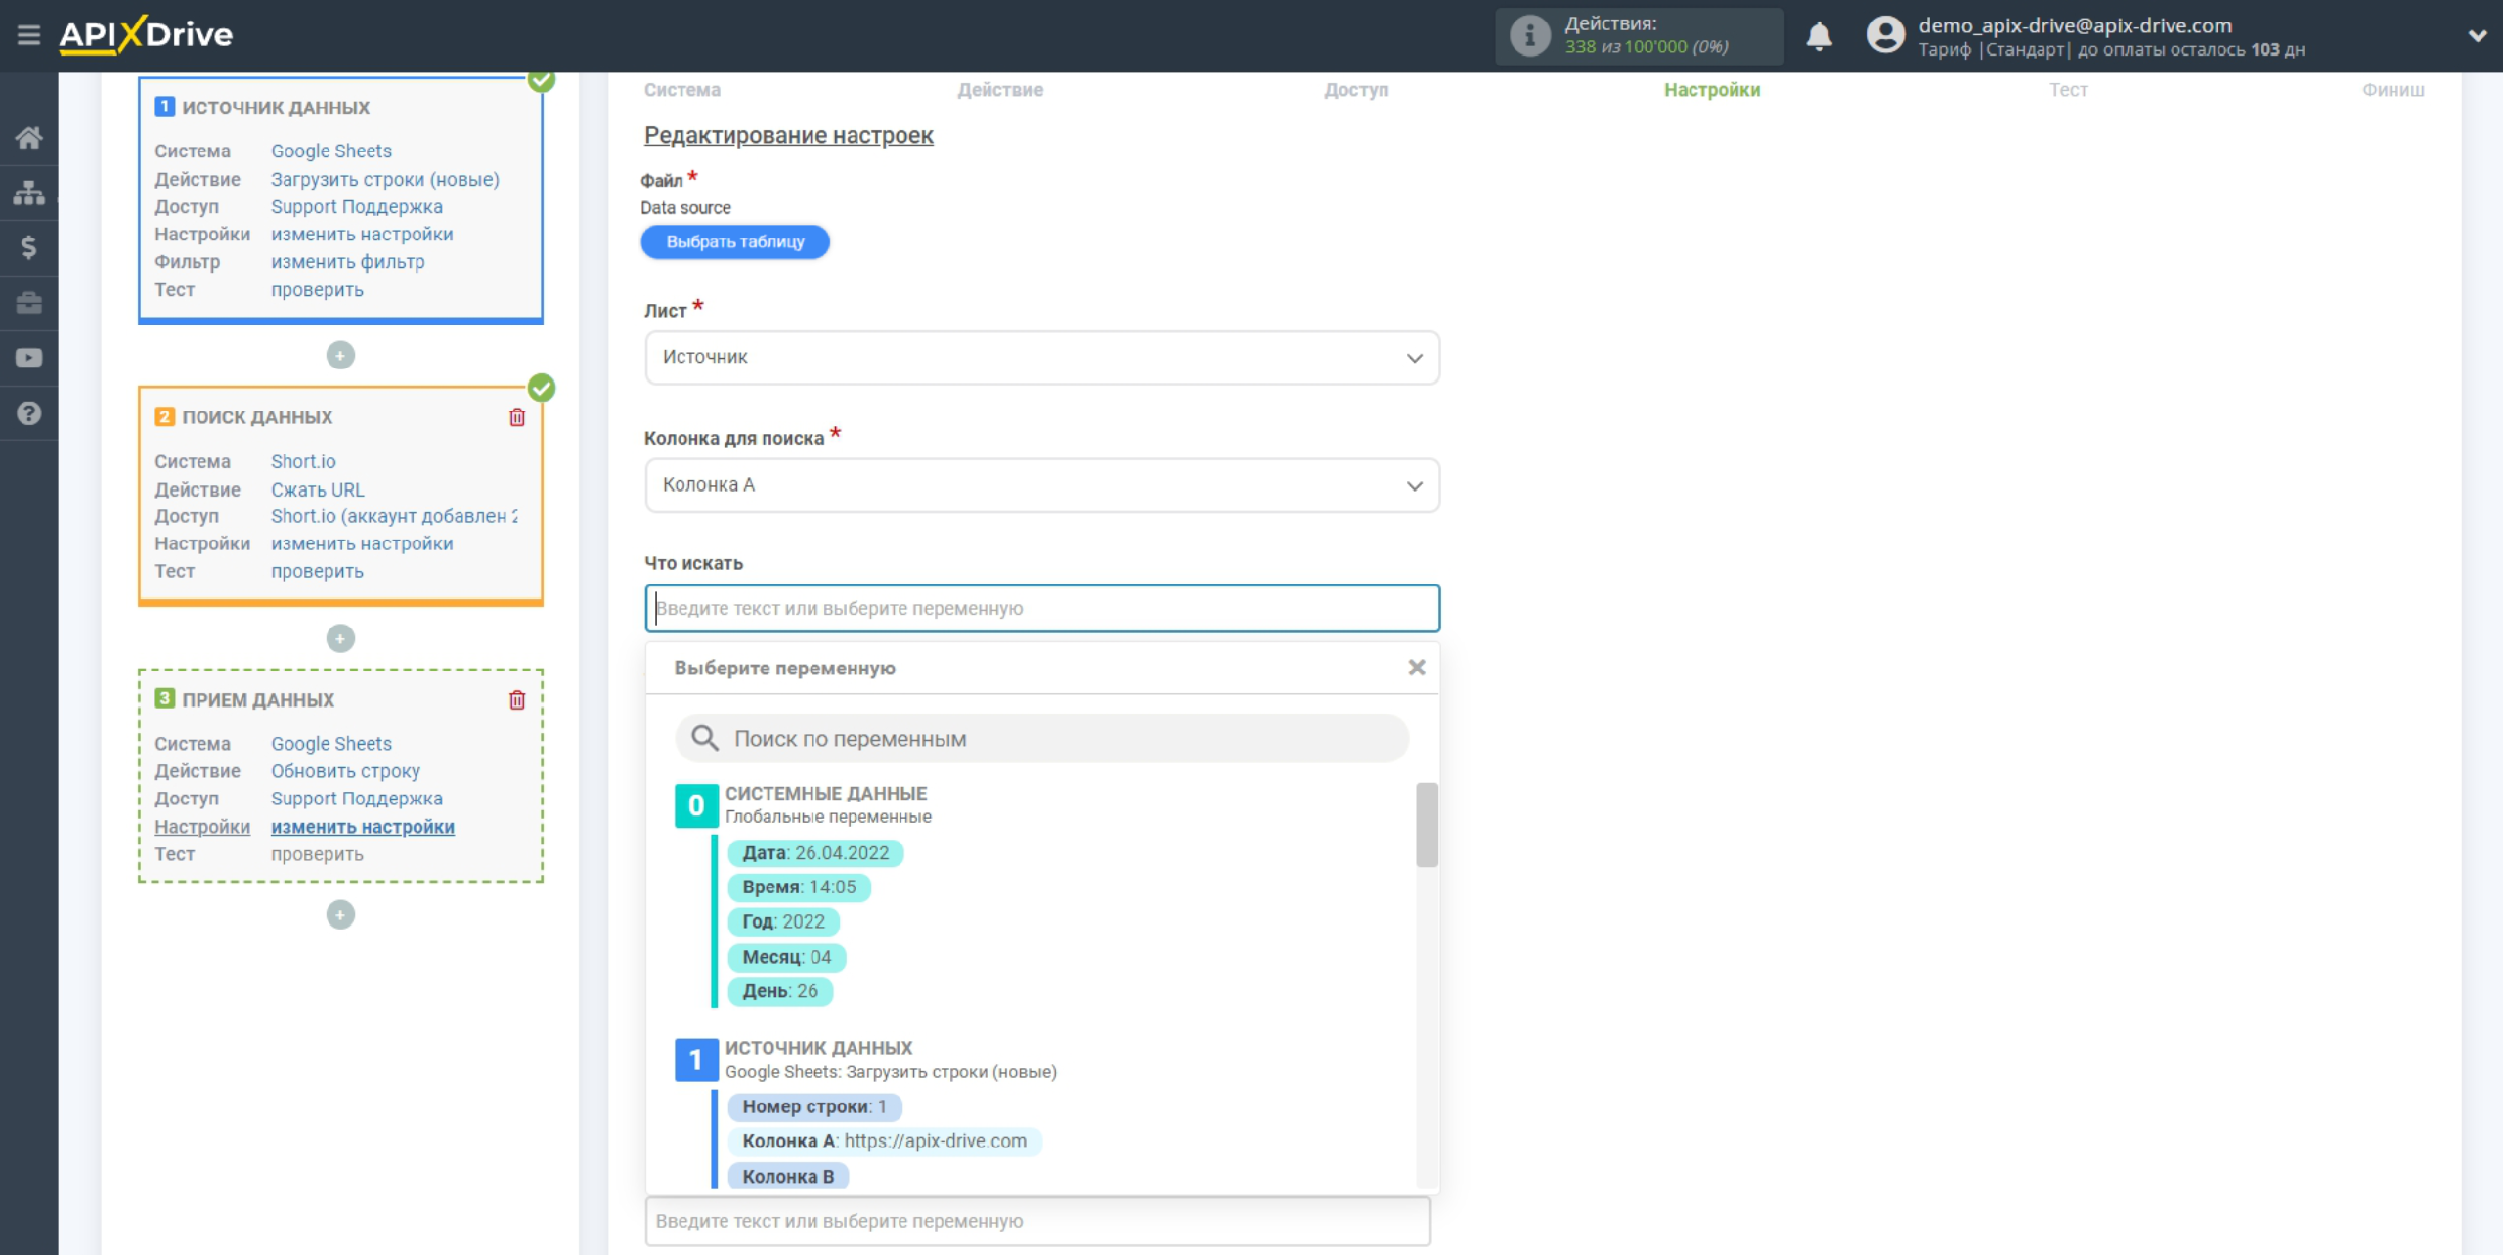Click the variable search magnifier icon

704,739
